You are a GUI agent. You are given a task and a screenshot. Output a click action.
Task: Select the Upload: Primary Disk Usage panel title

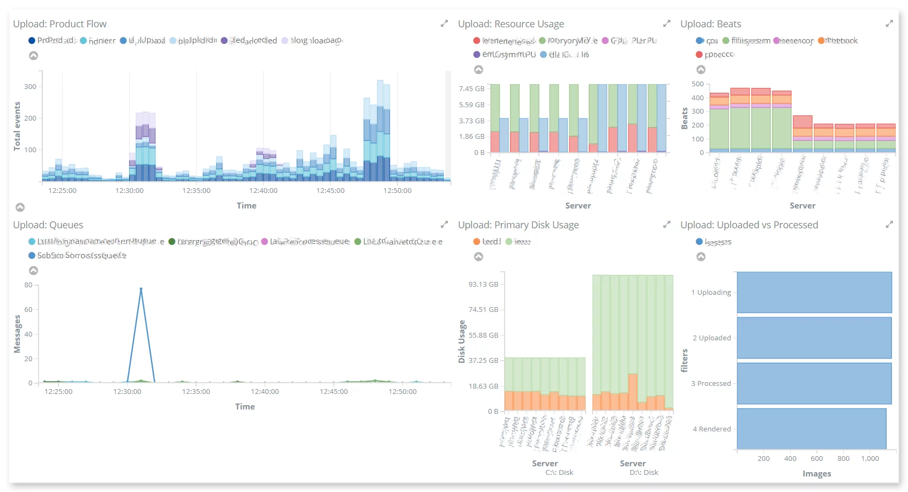coord(518,225)
